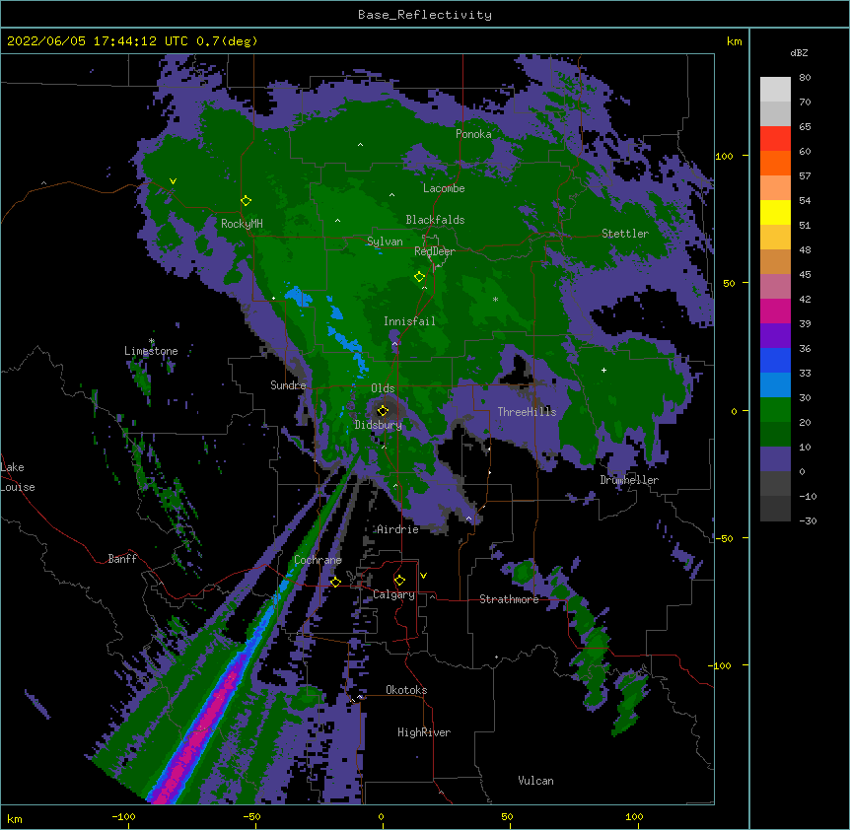Click the RedDeer city label
Screen dimensions: 850x830
pyautogui.click(x=435, y=251)
